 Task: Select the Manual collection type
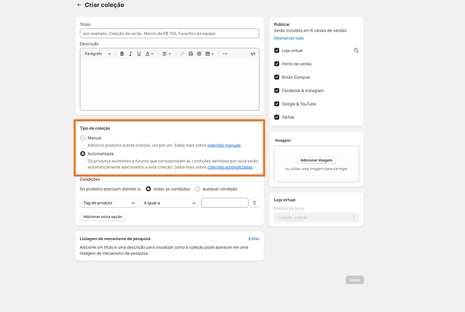tap(83, 138)
